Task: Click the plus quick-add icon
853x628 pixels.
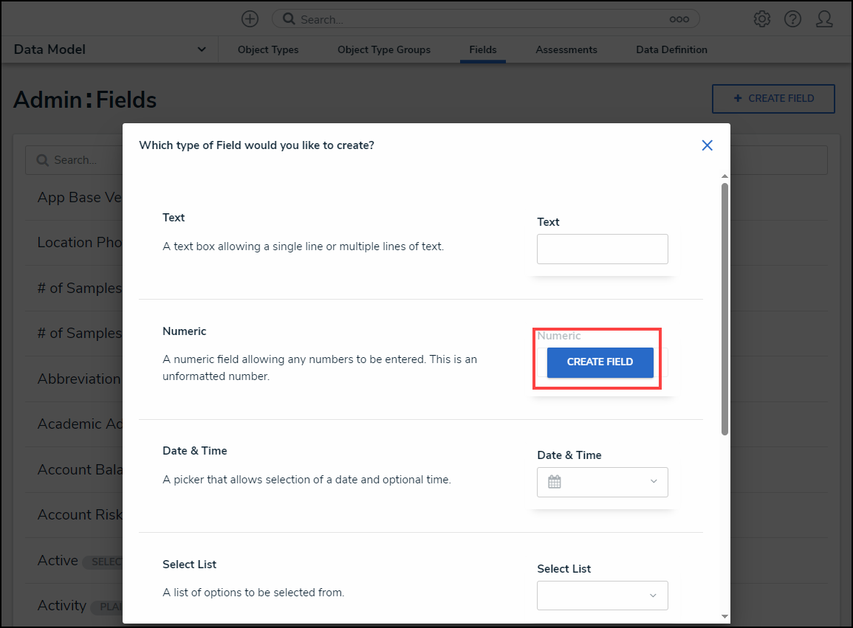Action: click(250, 19)
